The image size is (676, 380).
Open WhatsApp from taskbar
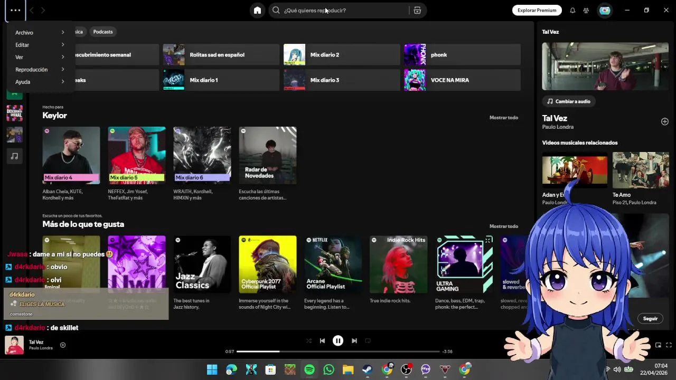pyautogui.click(x=329, y=369)
